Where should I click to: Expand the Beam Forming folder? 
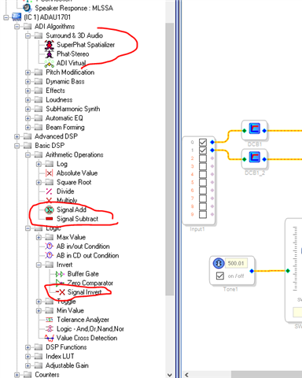click(28, 128)
